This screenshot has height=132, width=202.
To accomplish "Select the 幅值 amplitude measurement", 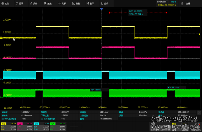I will [x=138, y=112].
